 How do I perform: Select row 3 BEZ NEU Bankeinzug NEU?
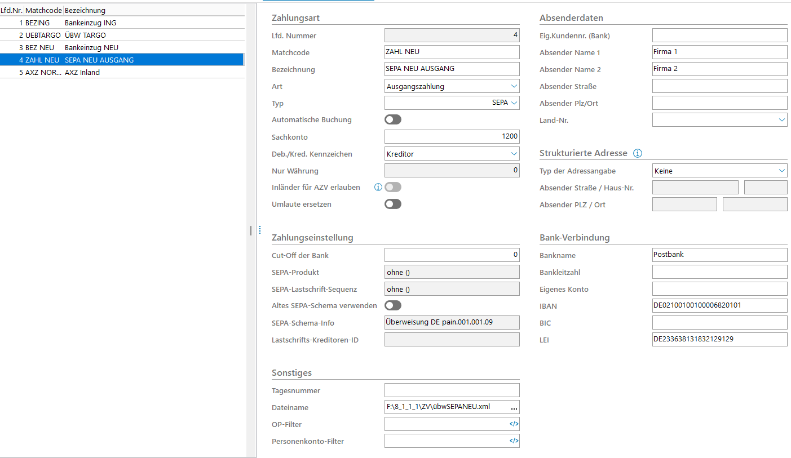point(122,47)
